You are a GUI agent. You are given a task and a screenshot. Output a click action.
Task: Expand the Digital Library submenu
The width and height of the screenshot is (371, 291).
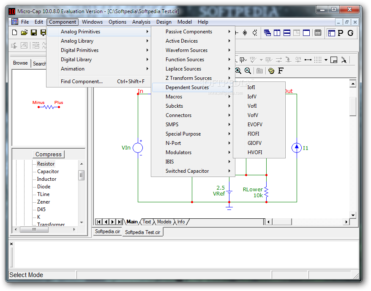98,60
